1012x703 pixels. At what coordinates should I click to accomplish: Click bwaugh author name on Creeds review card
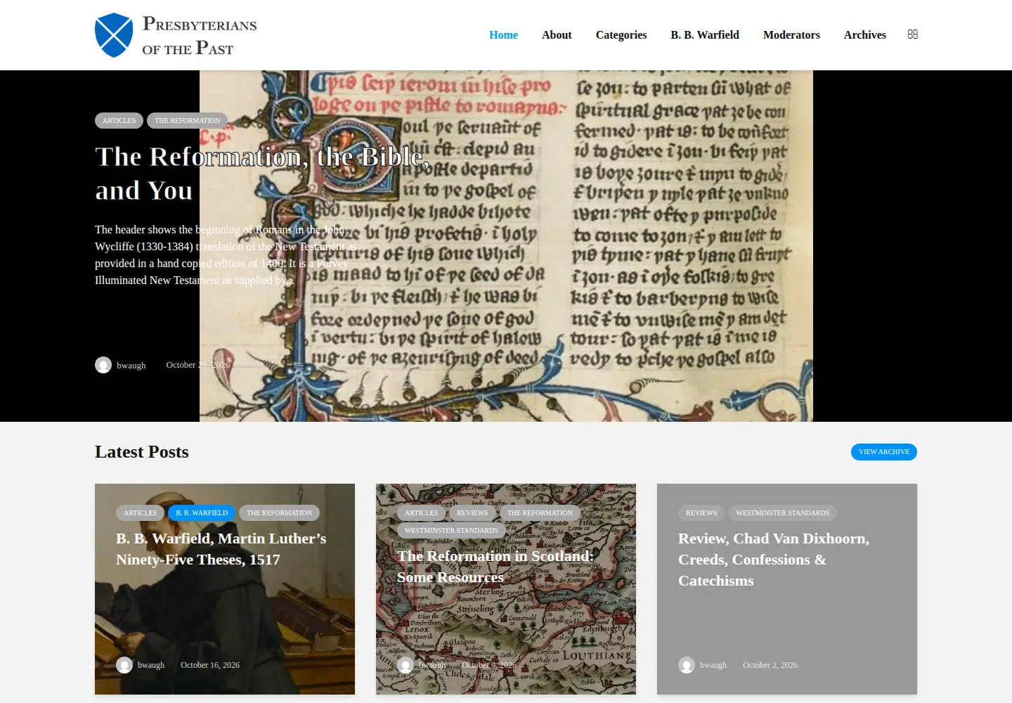click(713, 665)
